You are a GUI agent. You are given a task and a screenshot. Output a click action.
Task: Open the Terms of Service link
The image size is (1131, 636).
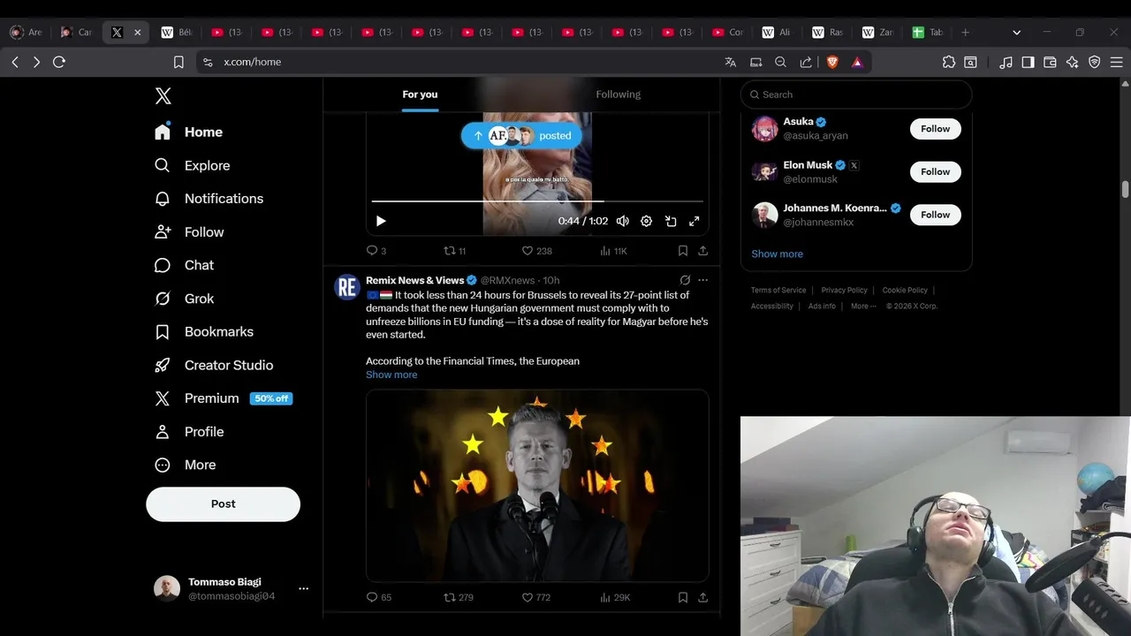click(778, 290)
